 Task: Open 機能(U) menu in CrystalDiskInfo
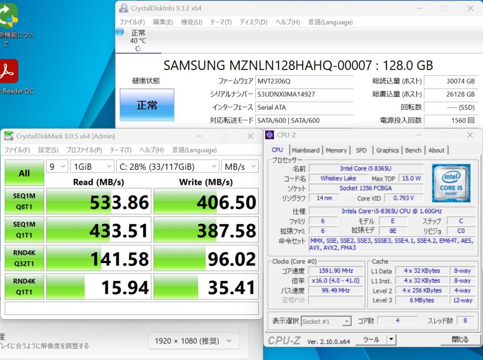pyautogui.click(x=191, y=22)
